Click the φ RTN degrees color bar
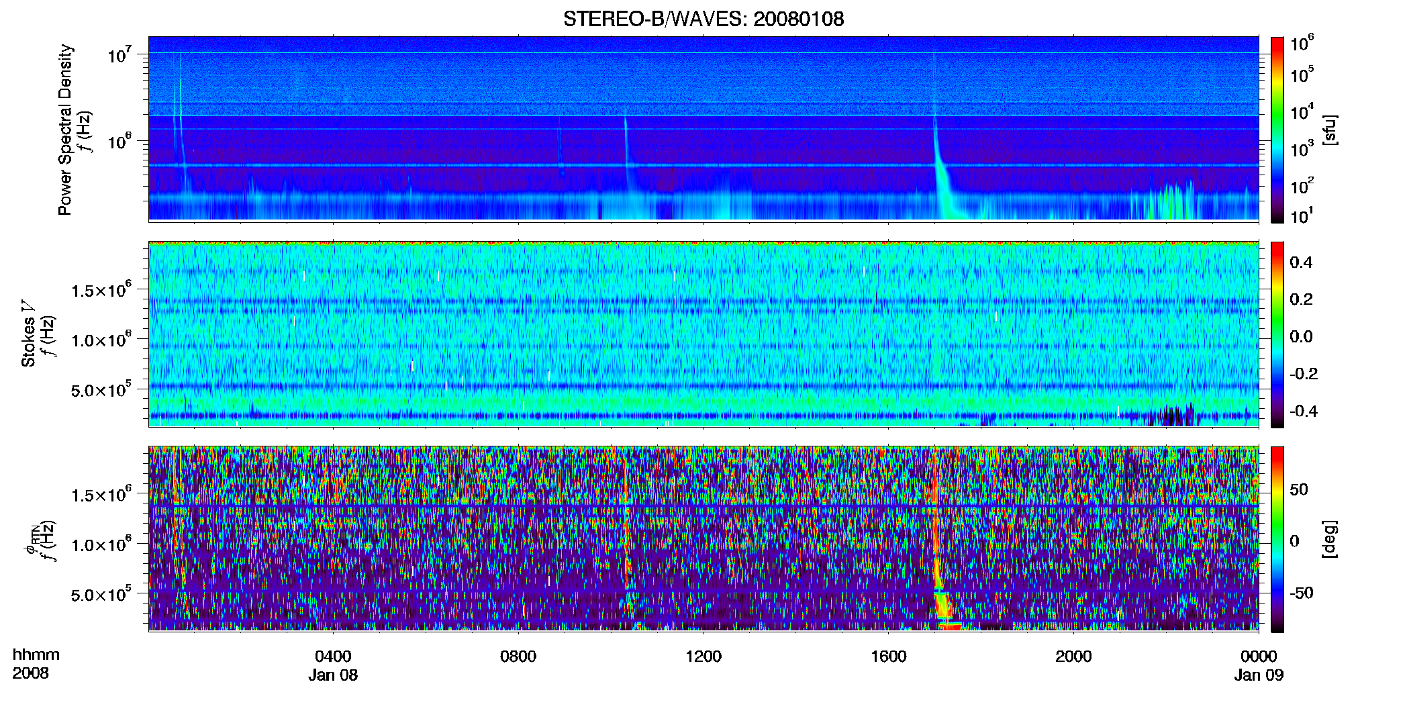This screenshot has height=725, width=1407. tap(1277, 539)
